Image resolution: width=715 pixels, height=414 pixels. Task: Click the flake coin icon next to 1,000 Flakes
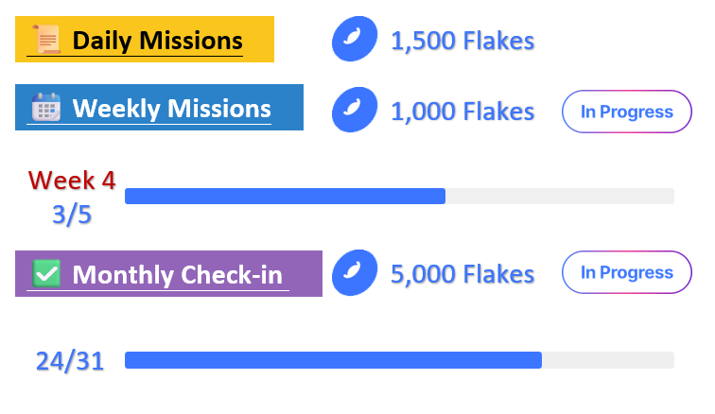click(x=355, y=110)
